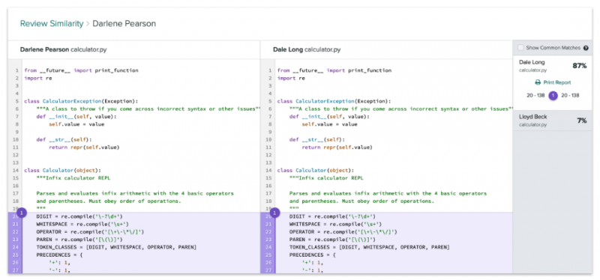Click match badge 1 in Darlene Pearson's code pane
The image size is (600, 280).
(x=22, y=213)
